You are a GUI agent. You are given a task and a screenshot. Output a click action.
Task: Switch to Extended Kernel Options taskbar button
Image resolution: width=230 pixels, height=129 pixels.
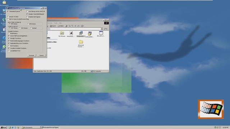click(x=50, y=128)
